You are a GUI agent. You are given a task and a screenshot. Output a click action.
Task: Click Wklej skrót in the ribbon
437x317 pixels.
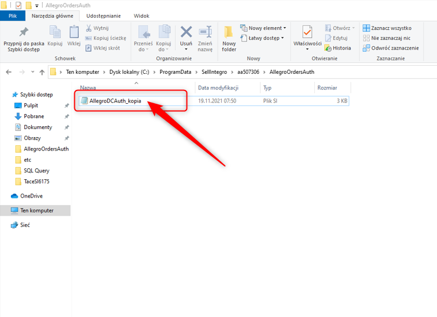[103, 48]
